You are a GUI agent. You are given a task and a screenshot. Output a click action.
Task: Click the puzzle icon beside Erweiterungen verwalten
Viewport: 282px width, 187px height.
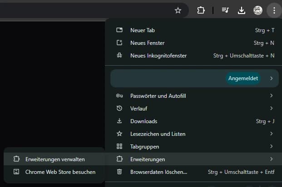point(16,159)
